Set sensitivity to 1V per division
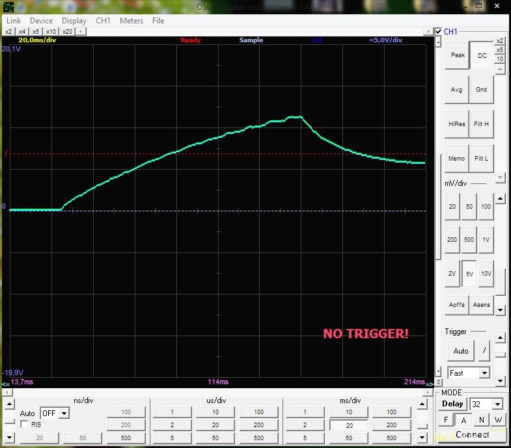 pos(486,240)
